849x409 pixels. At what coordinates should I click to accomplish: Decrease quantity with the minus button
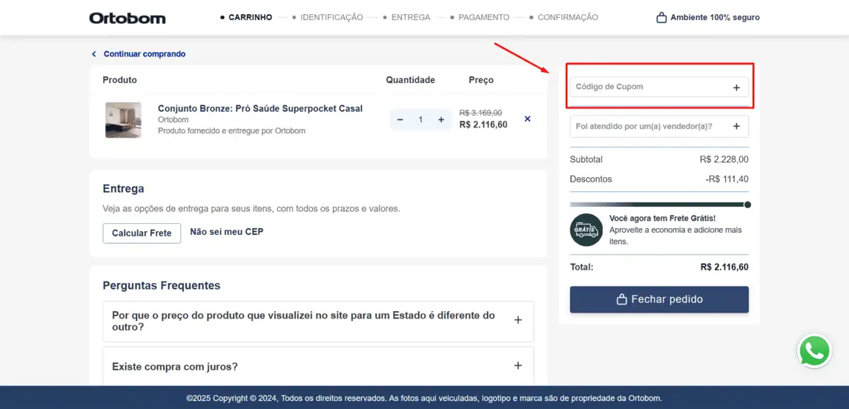click(x=400, y=119)
